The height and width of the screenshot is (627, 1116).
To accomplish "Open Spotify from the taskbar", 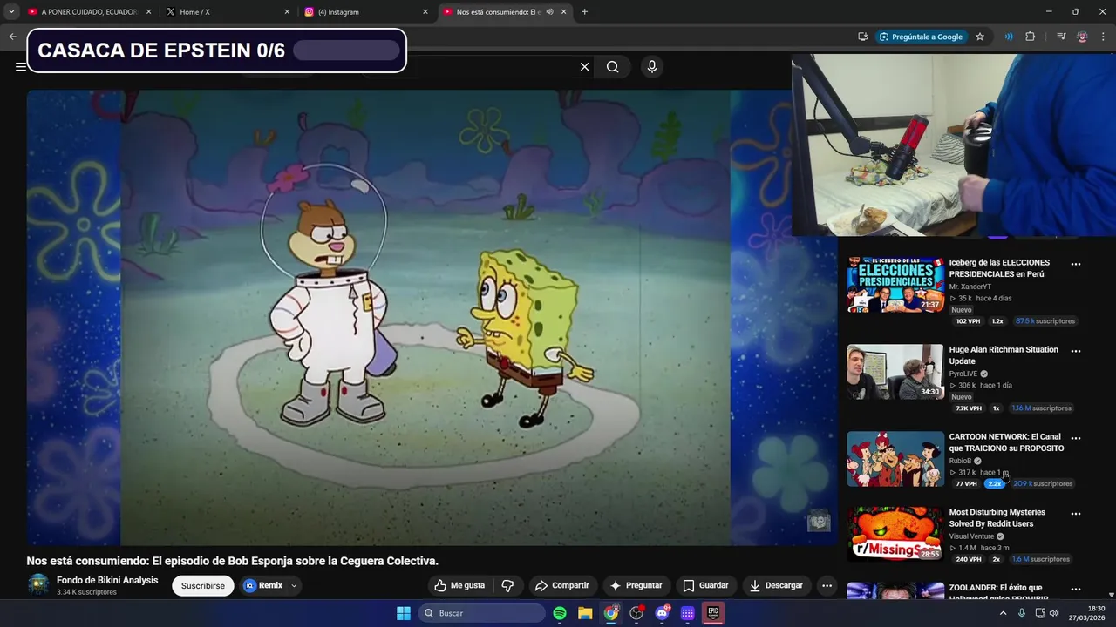I will click(560, 613).
